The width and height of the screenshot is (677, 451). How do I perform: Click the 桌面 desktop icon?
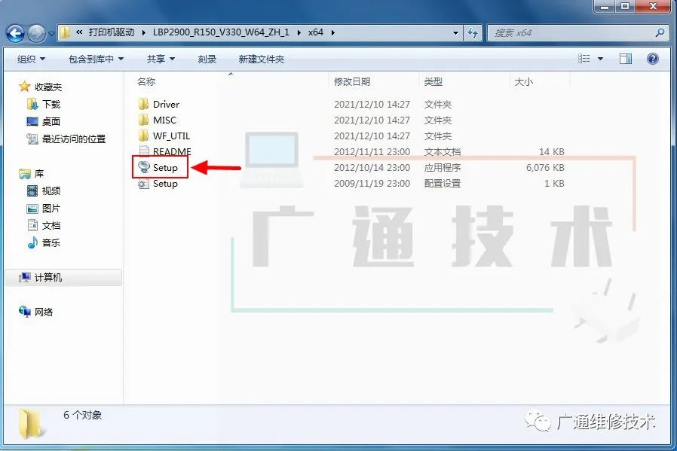32,121
